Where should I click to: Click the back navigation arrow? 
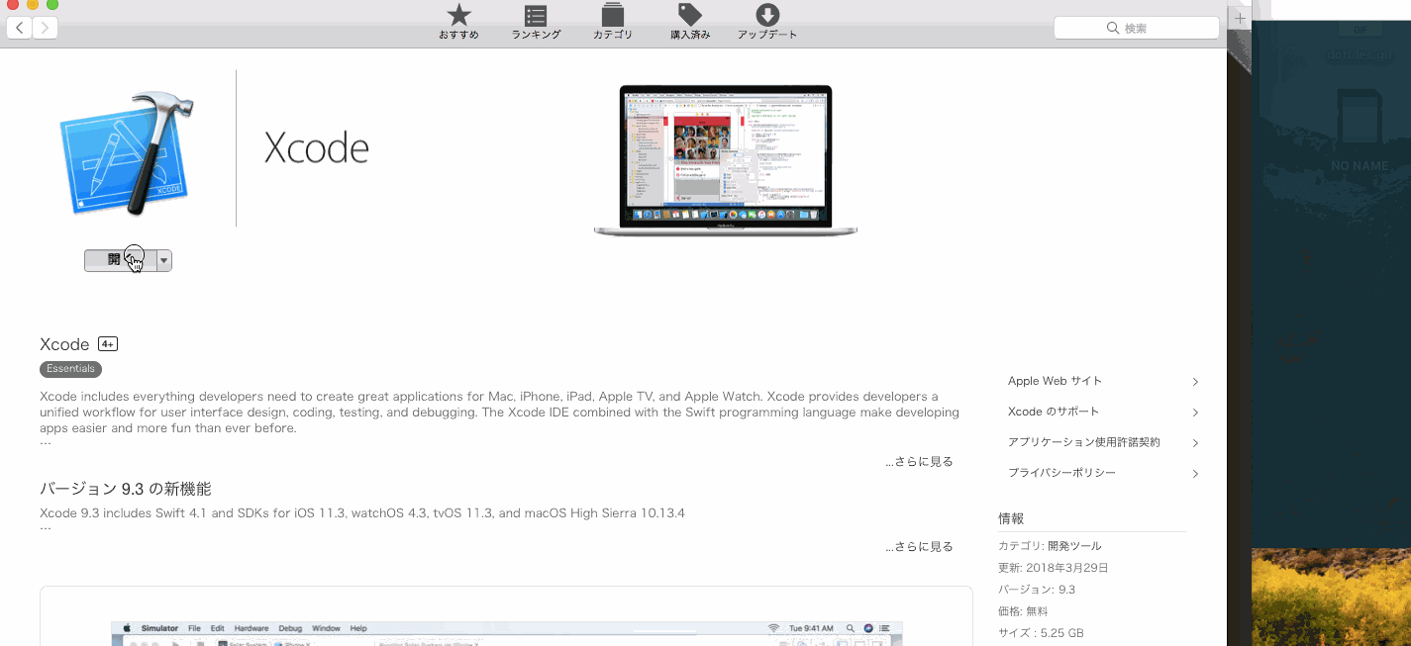coord(19,28)
